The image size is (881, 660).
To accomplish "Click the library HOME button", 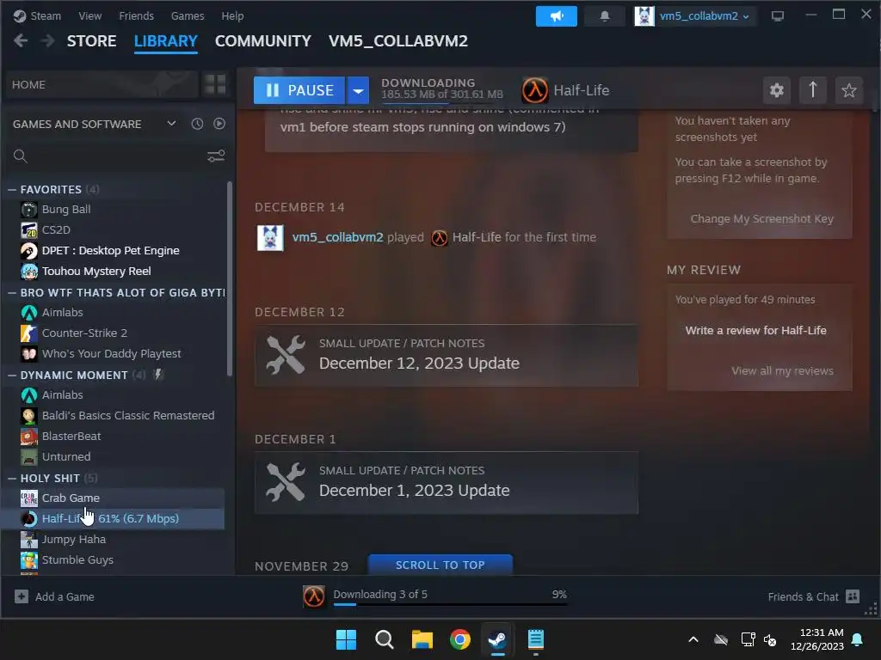I will coord(102,84).
